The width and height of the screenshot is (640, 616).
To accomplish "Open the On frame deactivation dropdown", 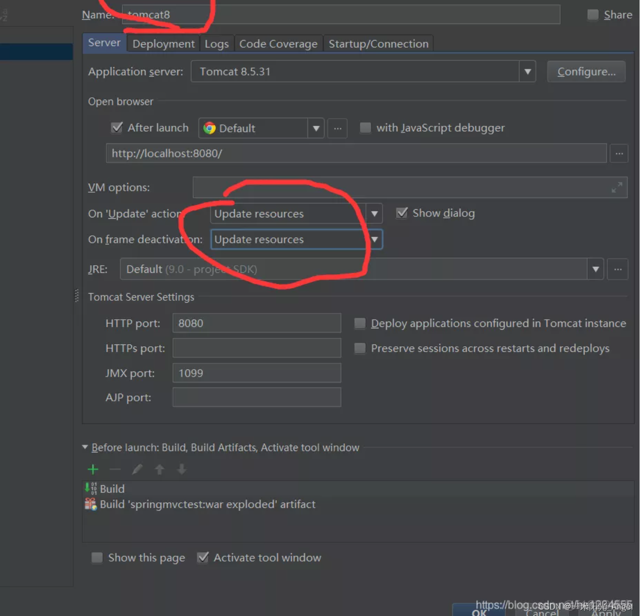I will 374,239.
